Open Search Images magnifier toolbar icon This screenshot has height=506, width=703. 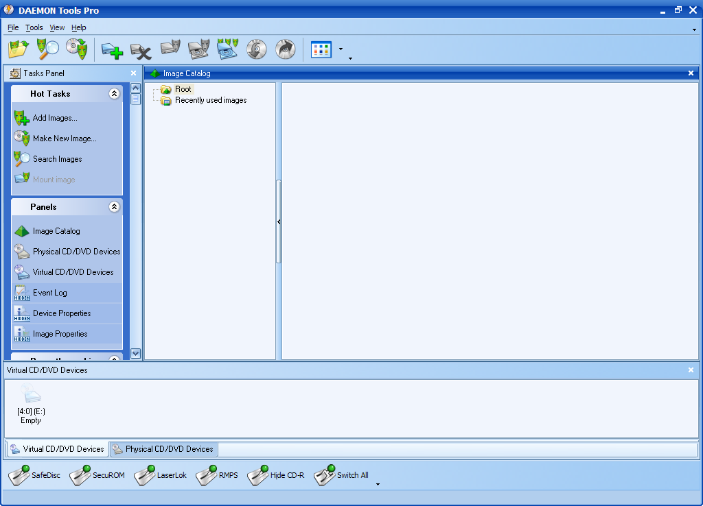[47, 49]
